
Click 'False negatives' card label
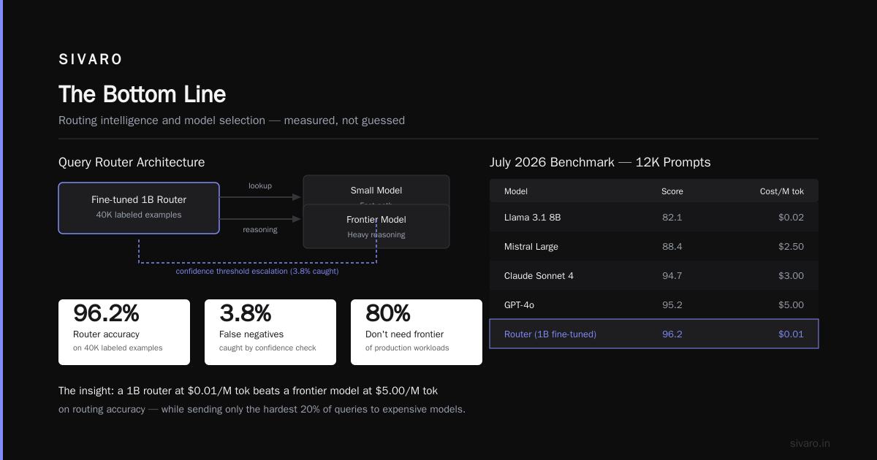[x=251, y=334]
